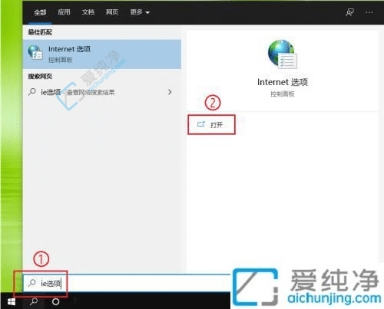Switch to the 应用 search tab
The width and height of the screenshot is (384, 309).
click(64, 12)
